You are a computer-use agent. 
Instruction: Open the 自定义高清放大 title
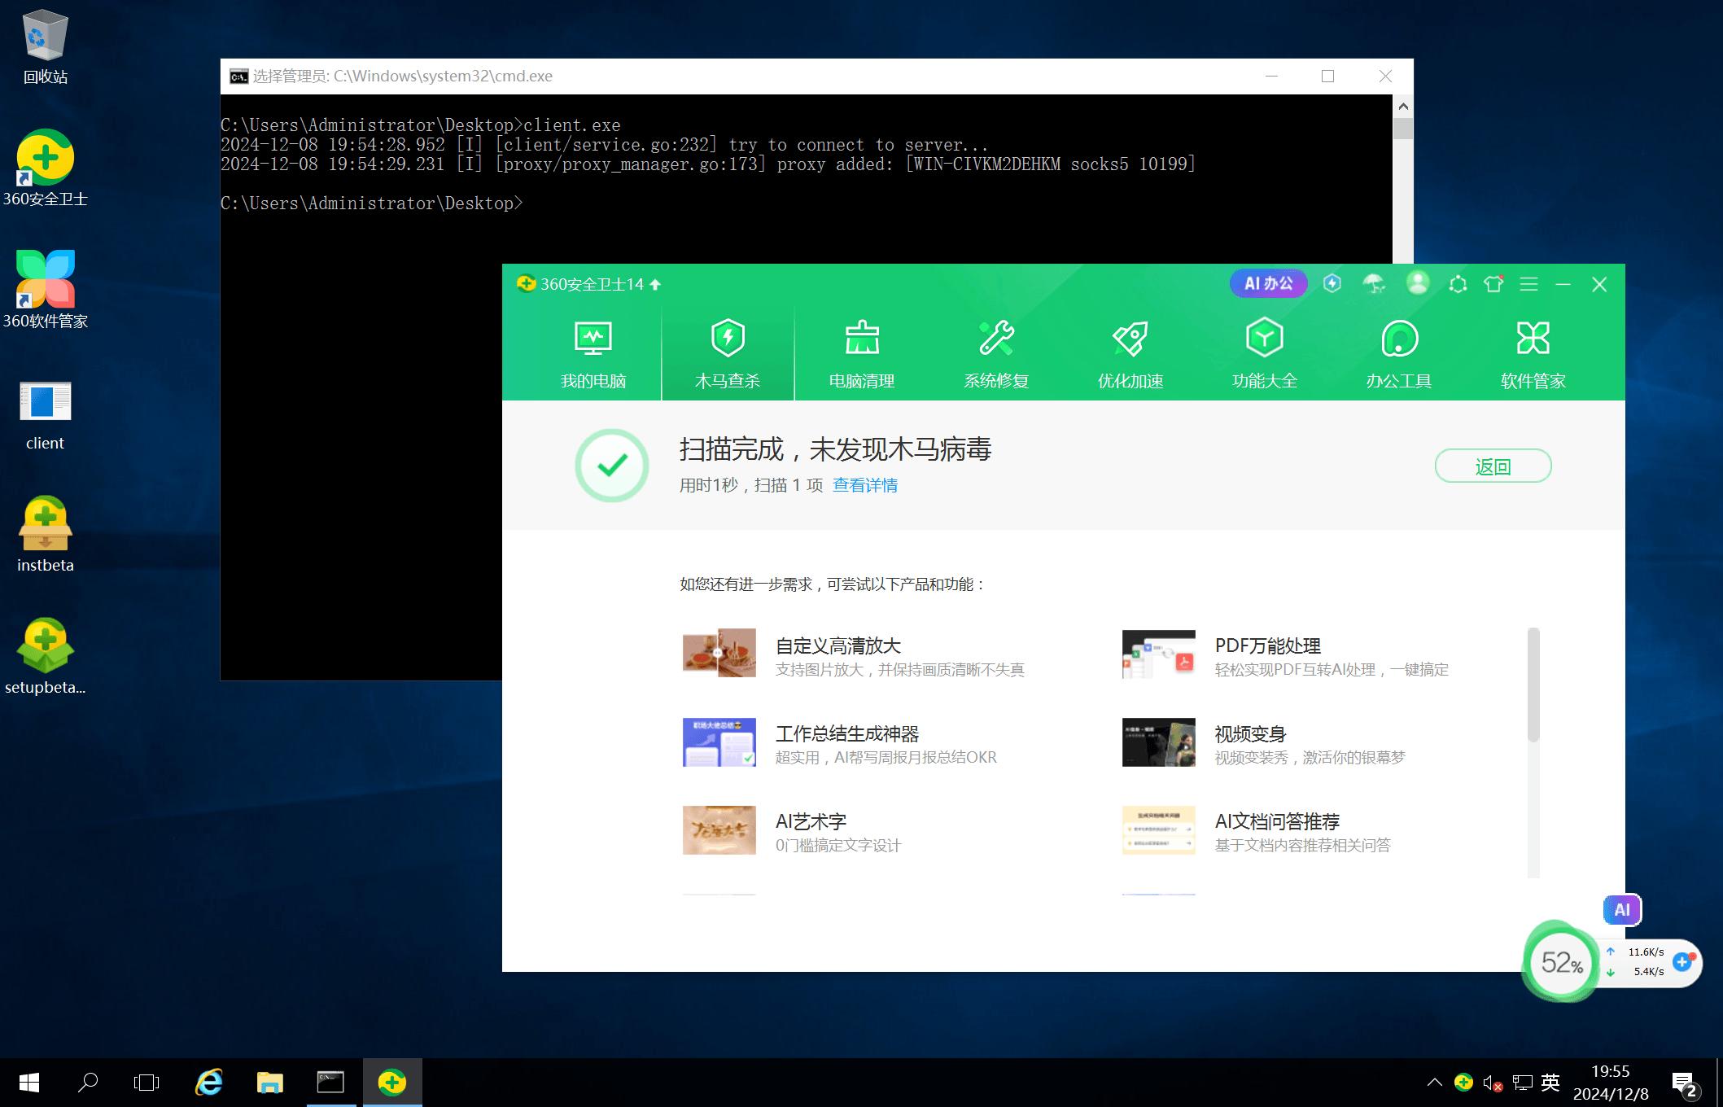pos(838,645)
